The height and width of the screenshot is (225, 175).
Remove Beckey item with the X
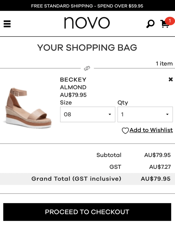pos(170,80)
